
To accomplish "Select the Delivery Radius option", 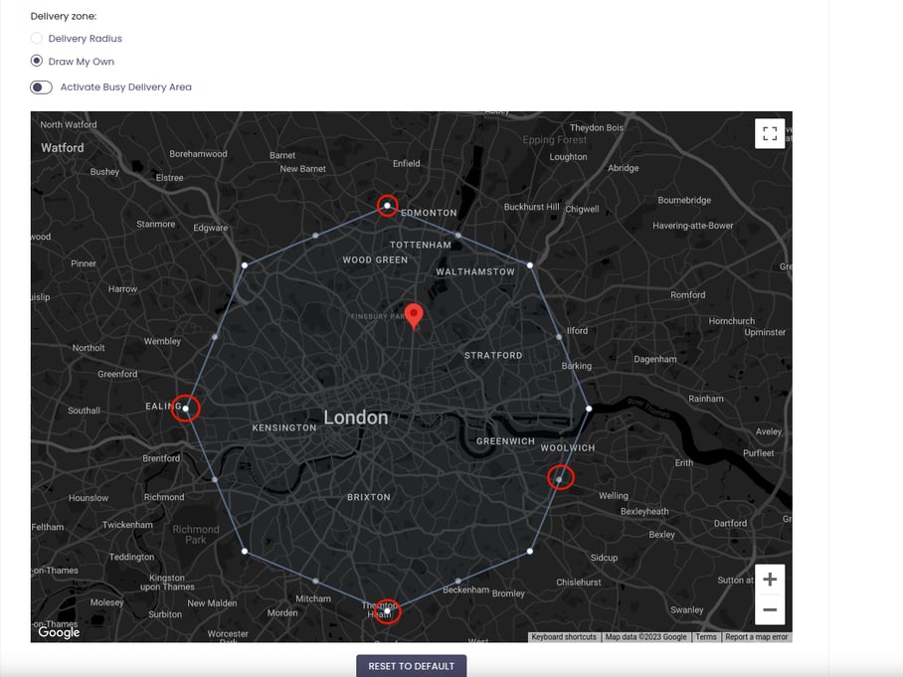I will point(36,38).
